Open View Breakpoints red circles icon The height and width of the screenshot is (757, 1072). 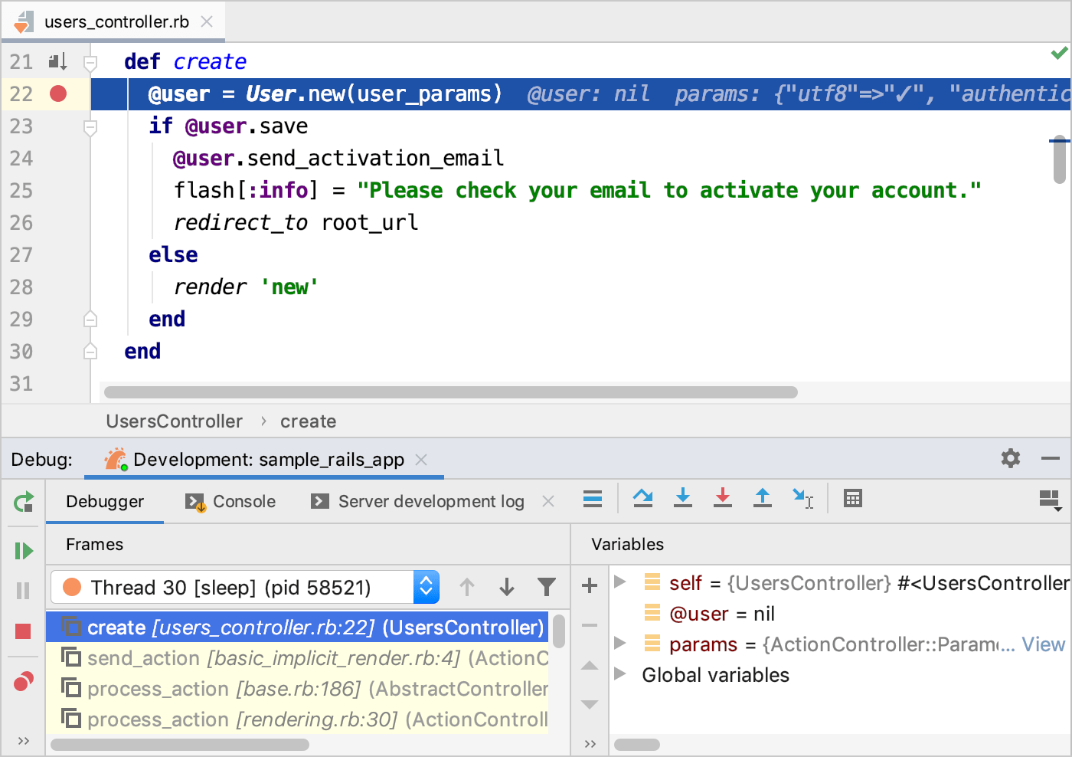pos(24,681)
